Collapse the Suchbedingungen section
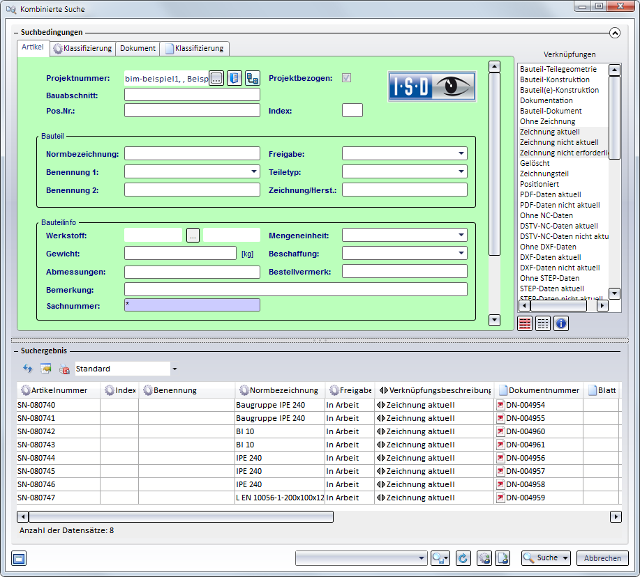This screenshot has height=577, width=640. coord(615,32)
